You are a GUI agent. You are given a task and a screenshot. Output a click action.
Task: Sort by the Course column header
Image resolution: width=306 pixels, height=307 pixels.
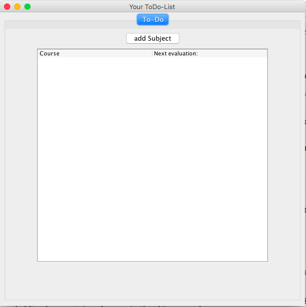tap(95, 53)
